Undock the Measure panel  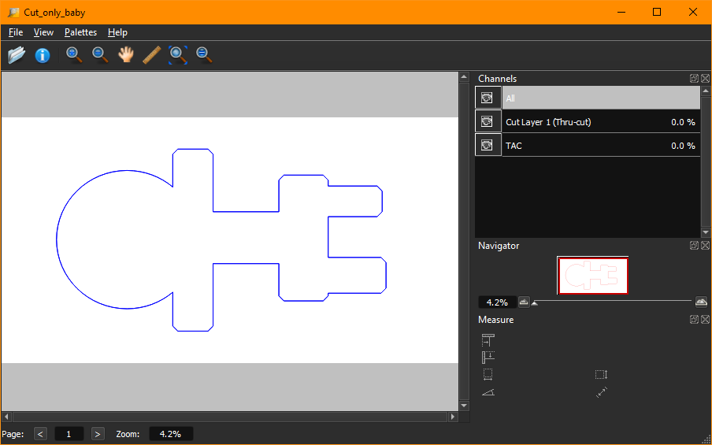click(x=694, y=320)
